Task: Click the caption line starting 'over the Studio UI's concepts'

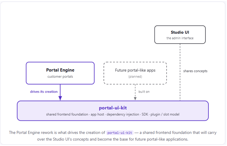Action: tap(113, 139)
